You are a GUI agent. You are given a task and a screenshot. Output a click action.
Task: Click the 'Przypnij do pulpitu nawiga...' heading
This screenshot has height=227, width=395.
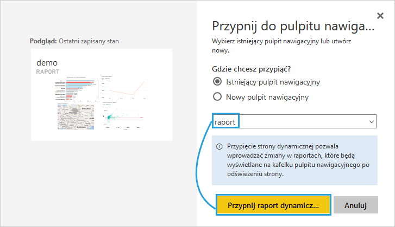click(x=292, y=26)
